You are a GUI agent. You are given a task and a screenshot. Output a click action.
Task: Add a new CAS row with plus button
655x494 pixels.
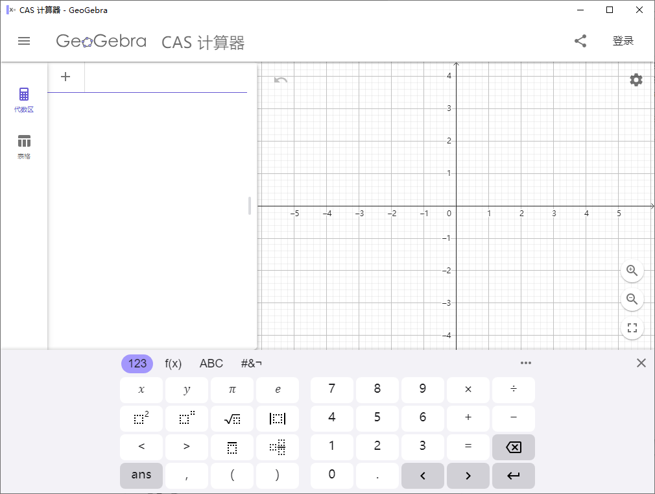click(x=65, y=77)
